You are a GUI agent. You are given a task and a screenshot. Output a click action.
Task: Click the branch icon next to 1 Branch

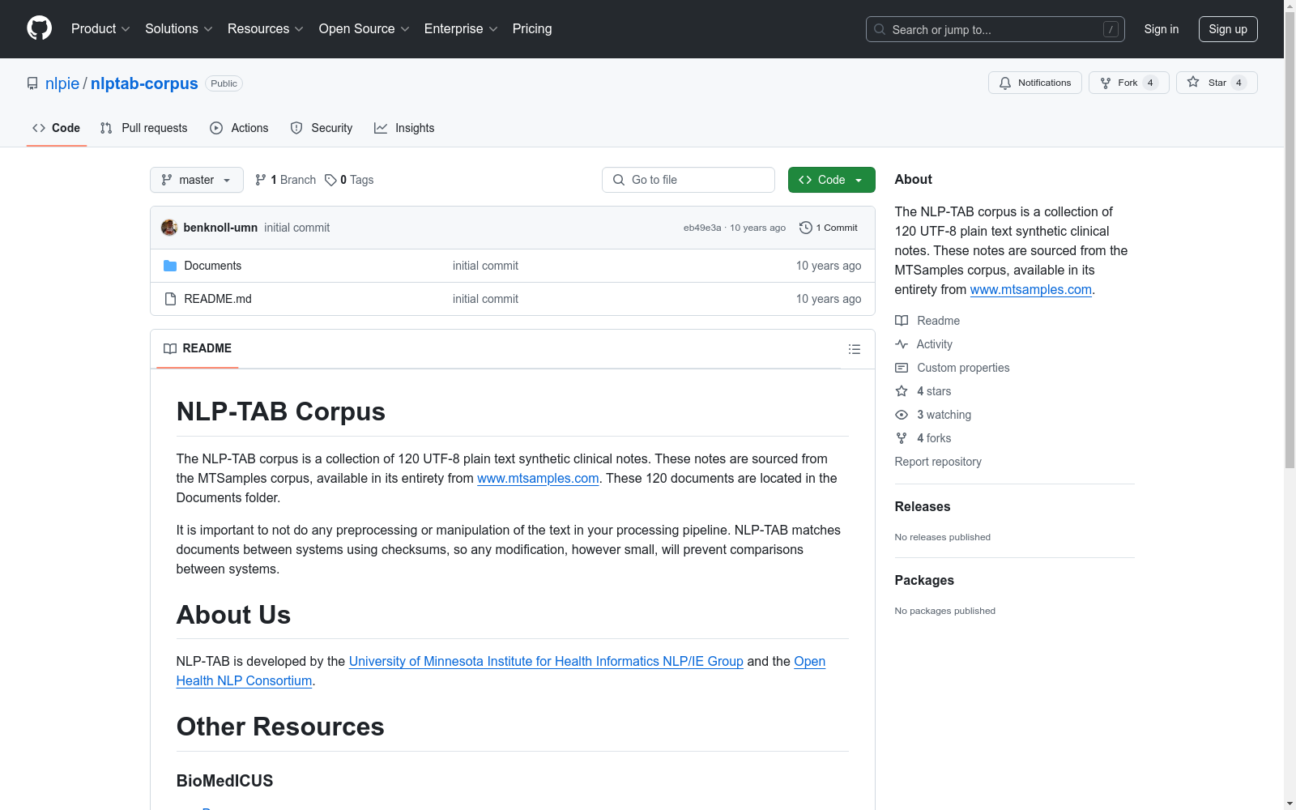(261, 180)
